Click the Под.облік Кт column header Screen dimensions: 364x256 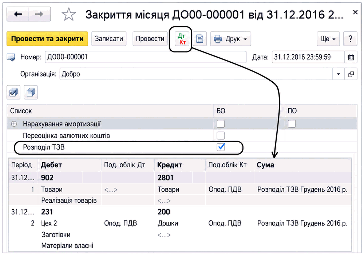tap(230, 165)
